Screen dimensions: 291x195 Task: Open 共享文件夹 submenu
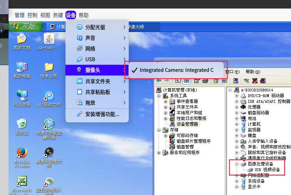coord(97,81)
